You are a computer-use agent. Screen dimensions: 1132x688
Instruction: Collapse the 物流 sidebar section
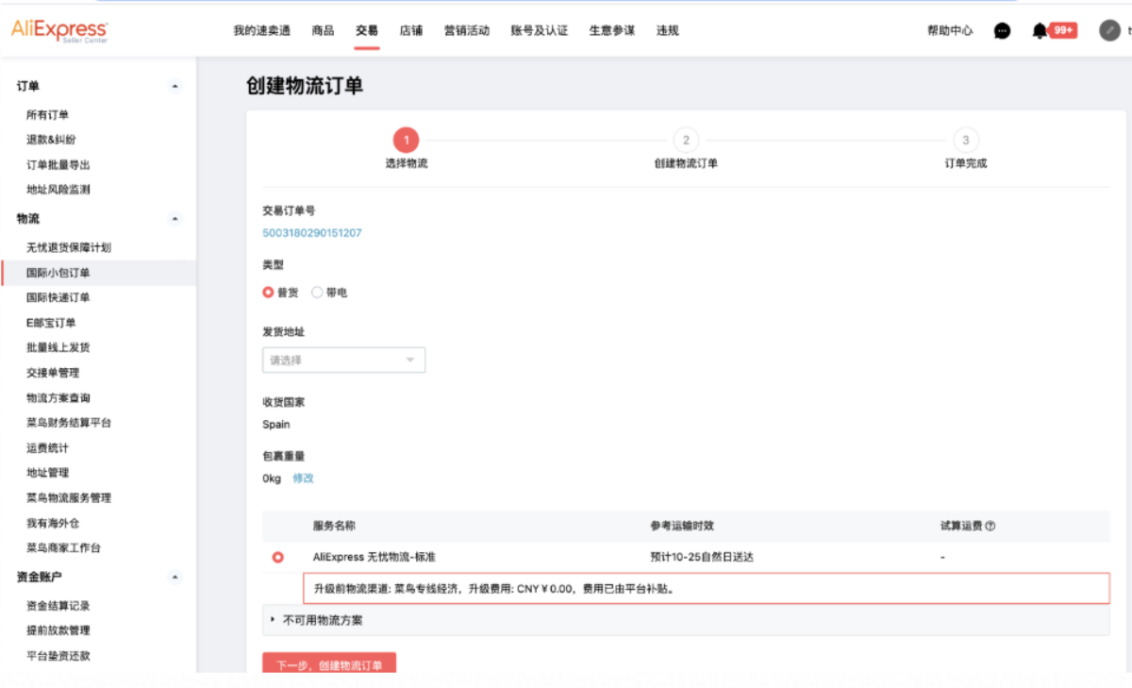pos(175,218)
